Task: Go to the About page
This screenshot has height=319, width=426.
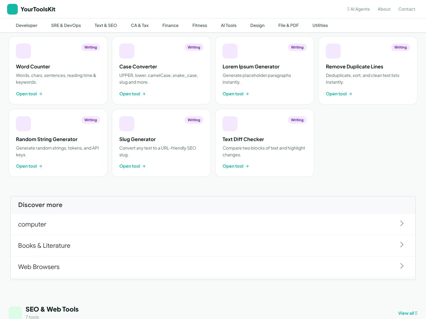Action: point(384,9)
